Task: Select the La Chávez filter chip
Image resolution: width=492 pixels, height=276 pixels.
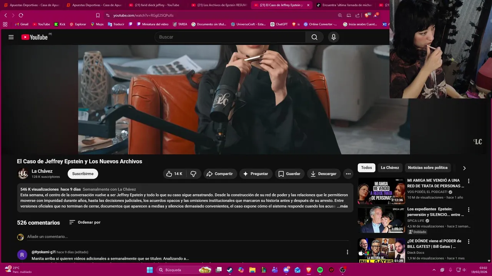Action: point(390,168)
